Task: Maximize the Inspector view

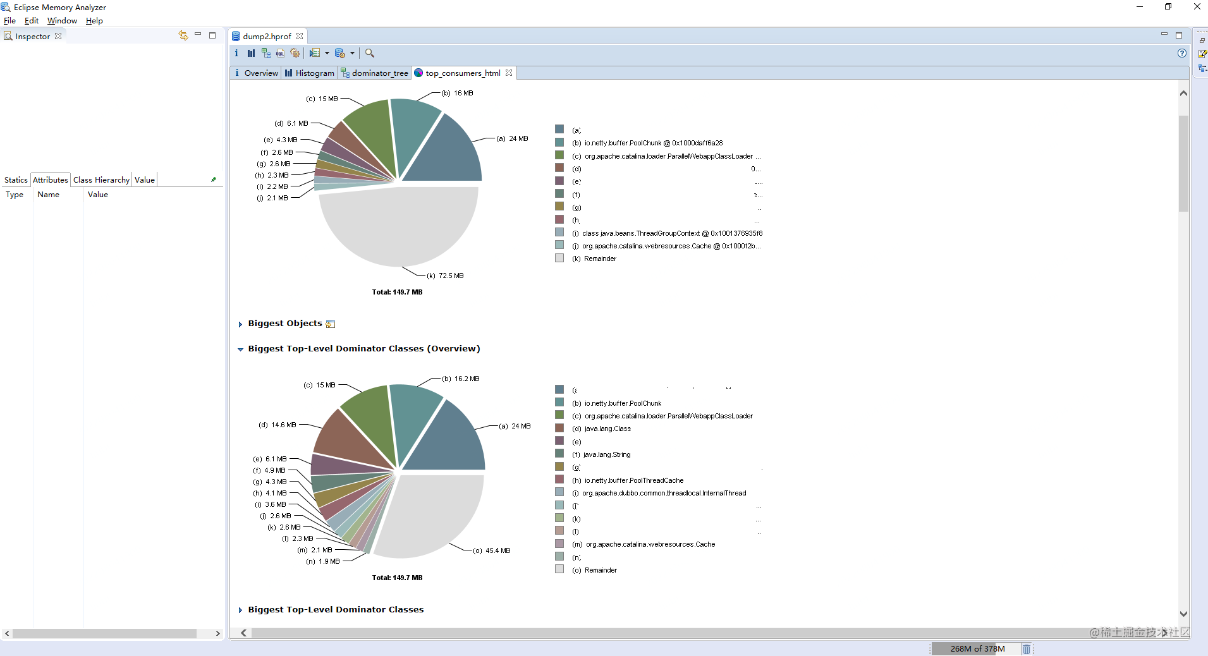Action: click(x=212, y=35)
